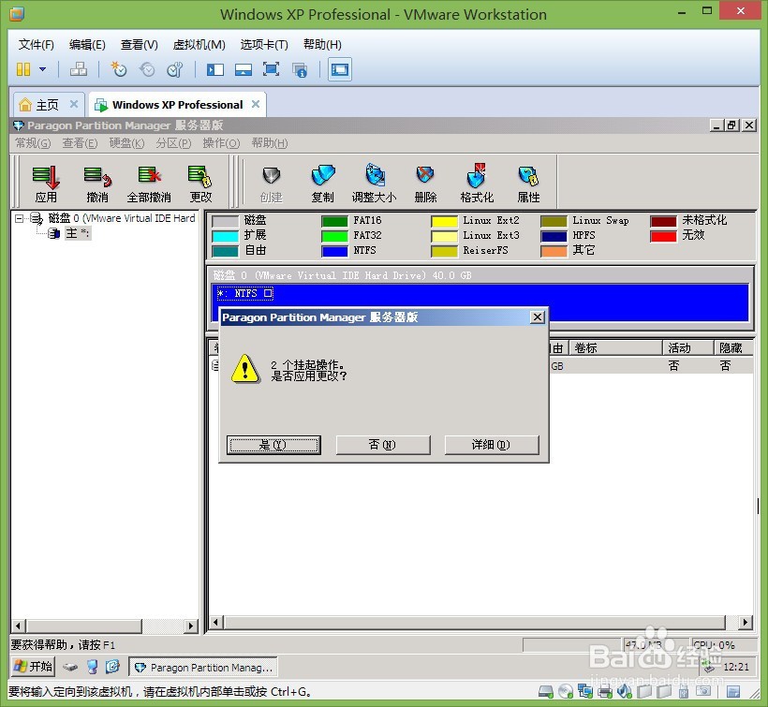768x707 pixels.
Task: Click the FAT32 green legend swatch
Action: (x=334, y=236)
